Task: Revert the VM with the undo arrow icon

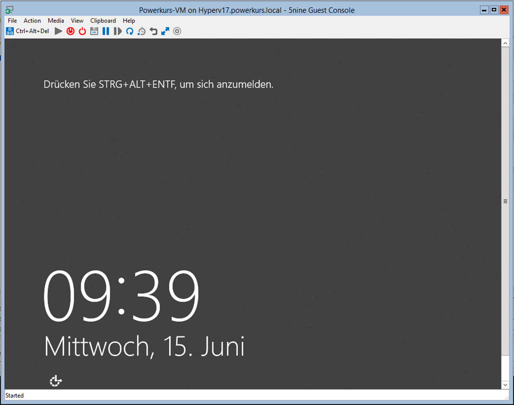Action: pyautogui.click(x=153, y=31)
